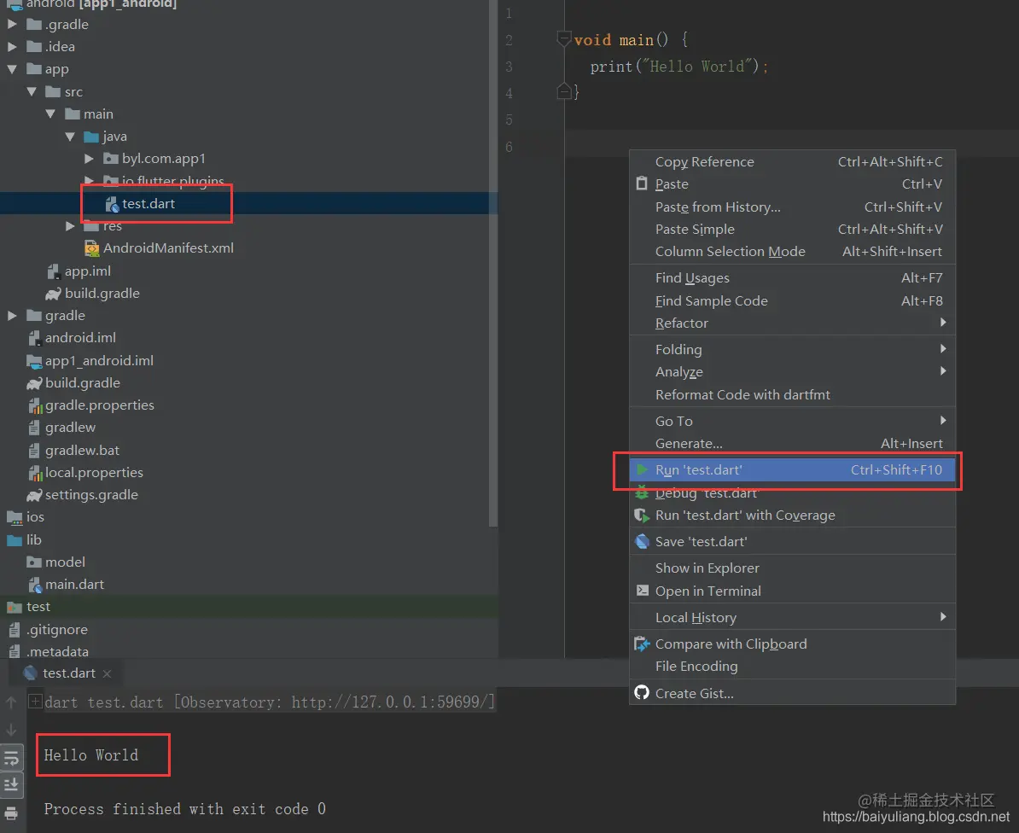Screen dimensions: 1019x833
Task: Select gradlew.bat file
Action: 73,451
